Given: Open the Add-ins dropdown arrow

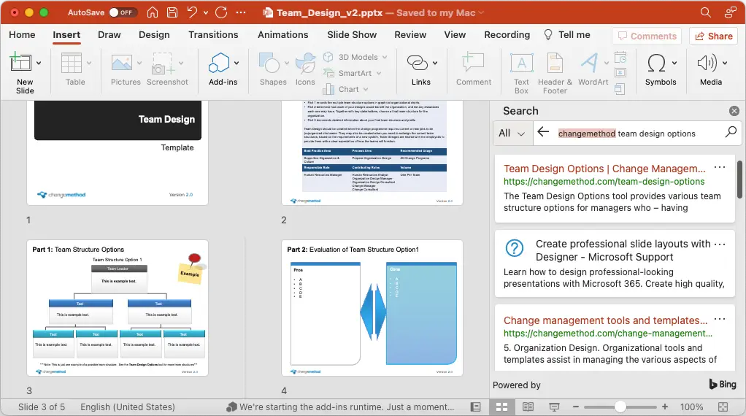Looking at the screenshot, I should pos(237,63).
